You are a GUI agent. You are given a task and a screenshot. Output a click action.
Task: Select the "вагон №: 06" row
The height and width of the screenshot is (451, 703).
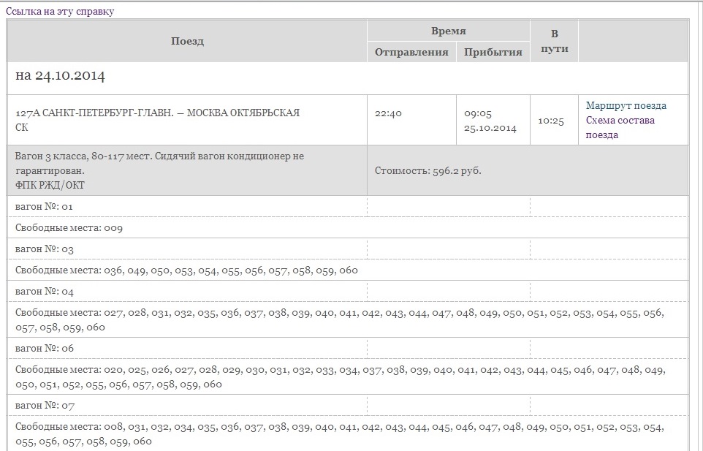(x=45, y=348)
